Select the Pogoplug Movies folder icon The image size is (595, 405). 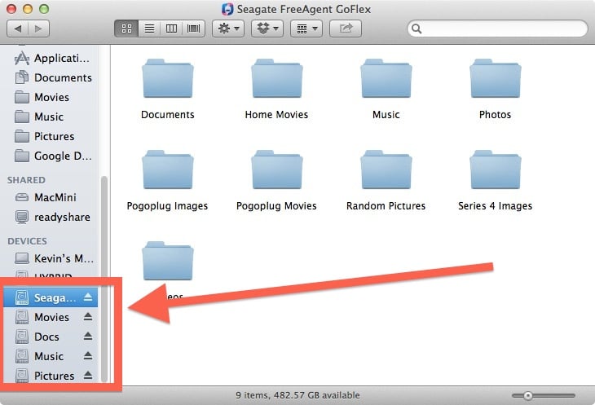[x=276, y=169]
